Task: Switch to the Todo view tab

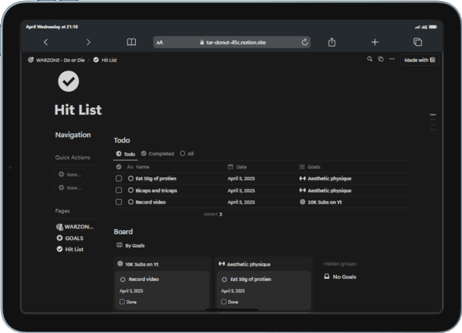Action: [126, 154]
